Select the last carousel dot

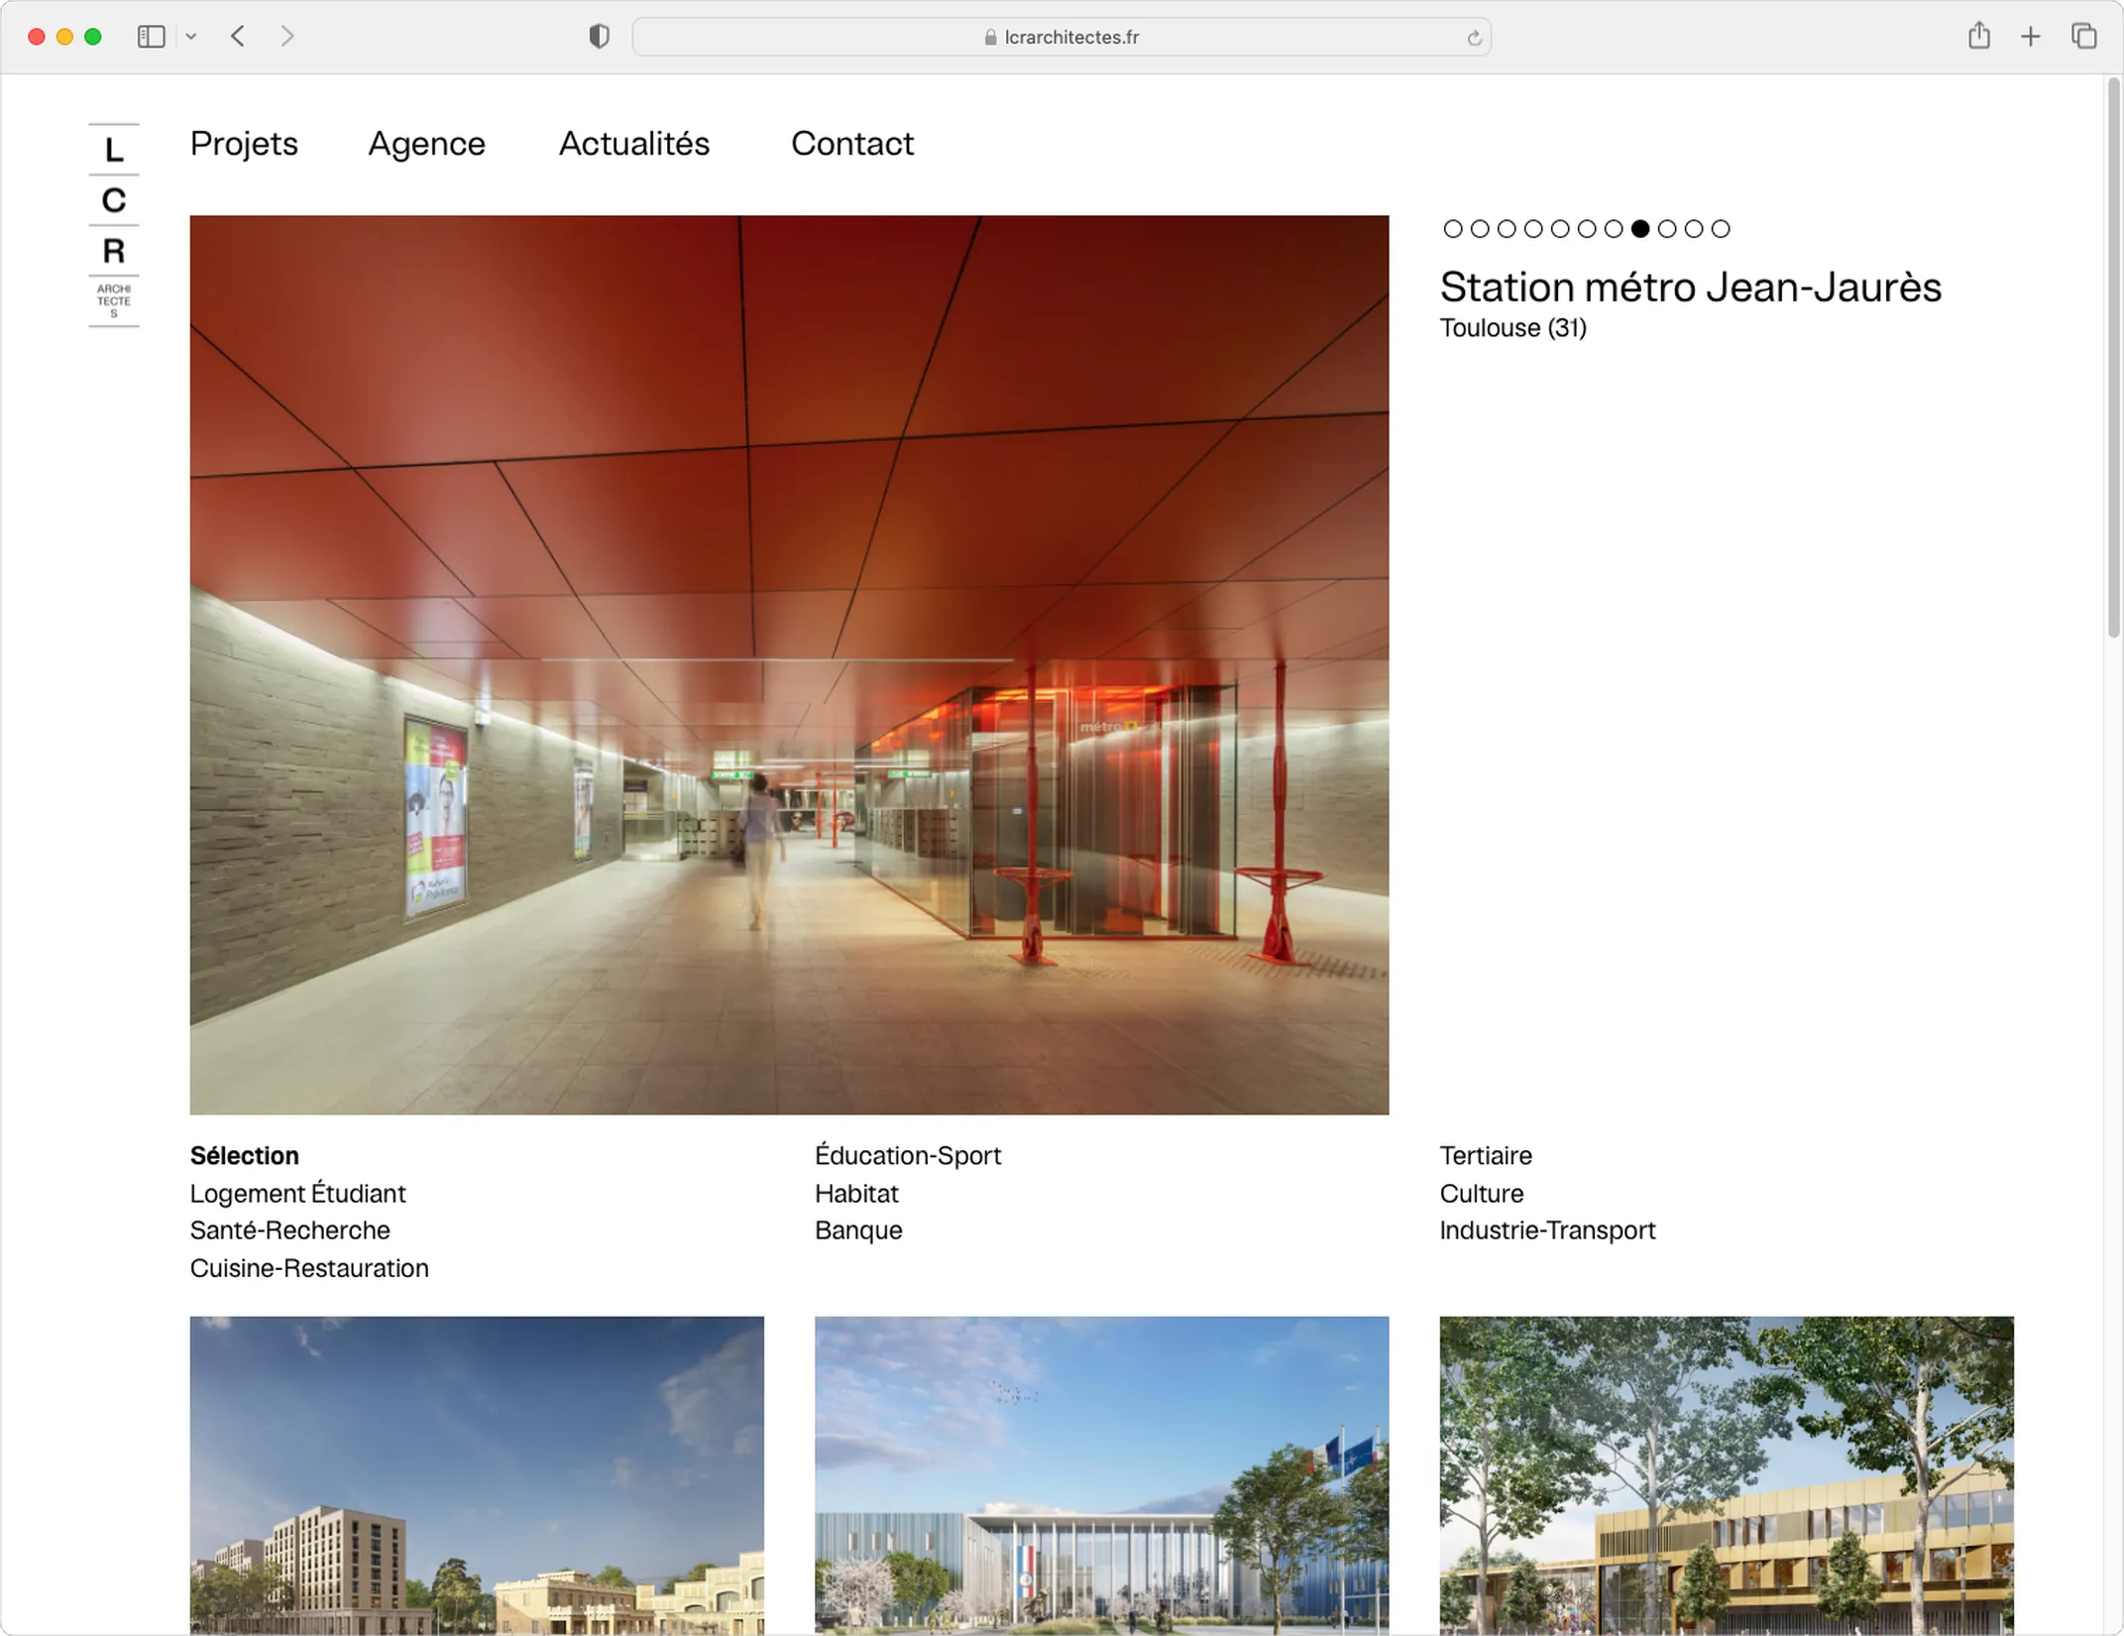pyautogui.click(x=1721, y=229)
